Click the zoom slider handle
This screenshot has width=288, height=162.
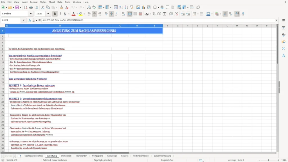(x=269, y=160)
